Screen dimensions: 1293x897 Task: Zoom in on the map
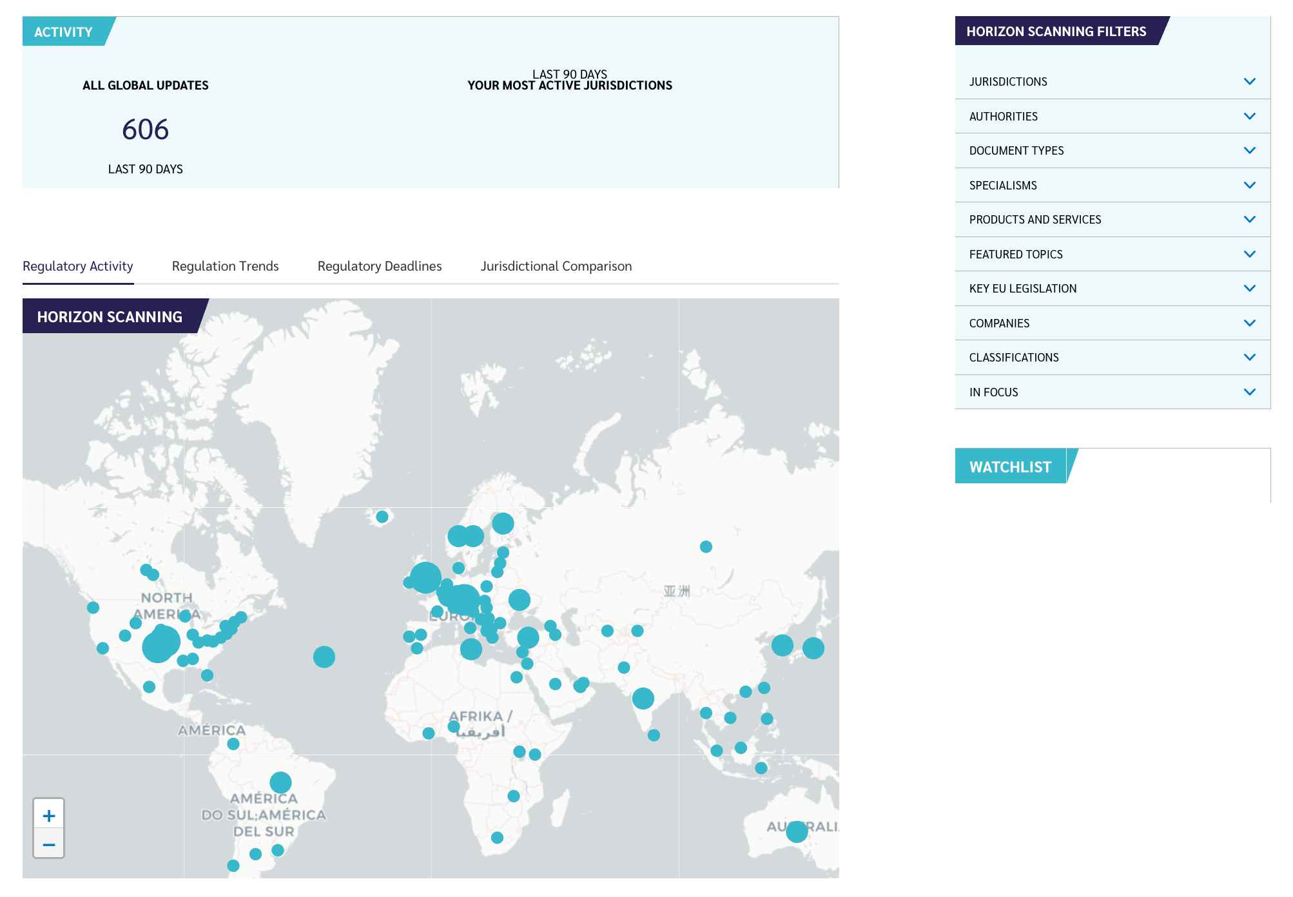pyautogui.click(x=49, y=816)
